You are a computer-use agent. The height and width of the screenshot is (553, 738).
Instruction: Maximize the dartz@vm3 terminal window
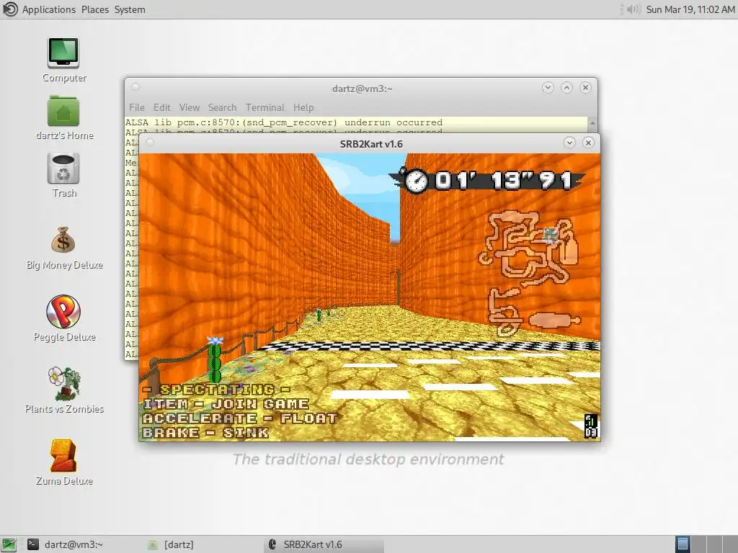pyautogui.click(x=566, y=87)
